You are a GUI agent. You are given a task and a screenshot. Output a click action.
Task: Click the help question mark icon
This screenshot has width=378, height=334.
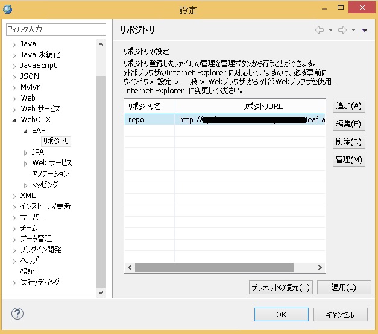click(17, 314)
